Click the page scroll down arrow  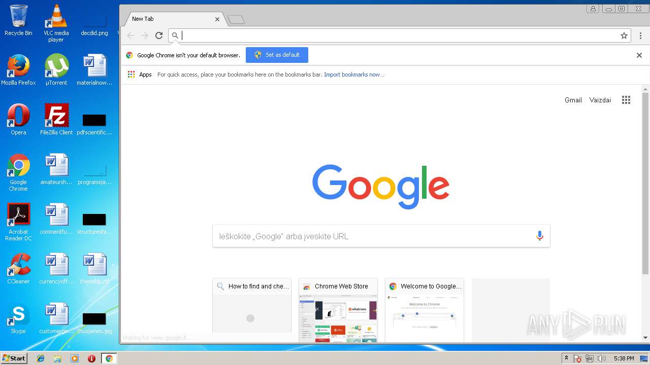click(x=645, y=338)
